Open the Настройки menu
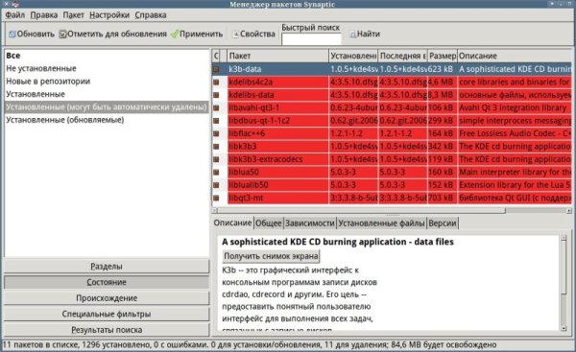The width and height of the screenshot is (576, 352). click(x=109, y=15)
